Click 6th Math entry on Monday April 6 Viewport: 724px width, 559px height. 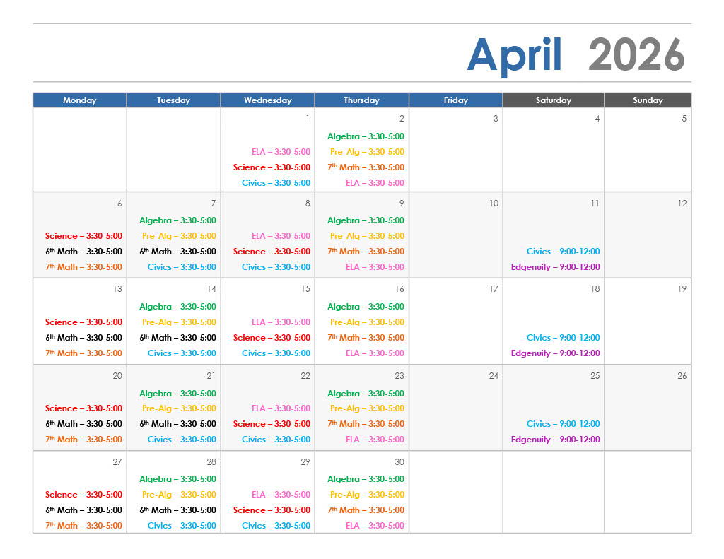(x=83, y=252)
